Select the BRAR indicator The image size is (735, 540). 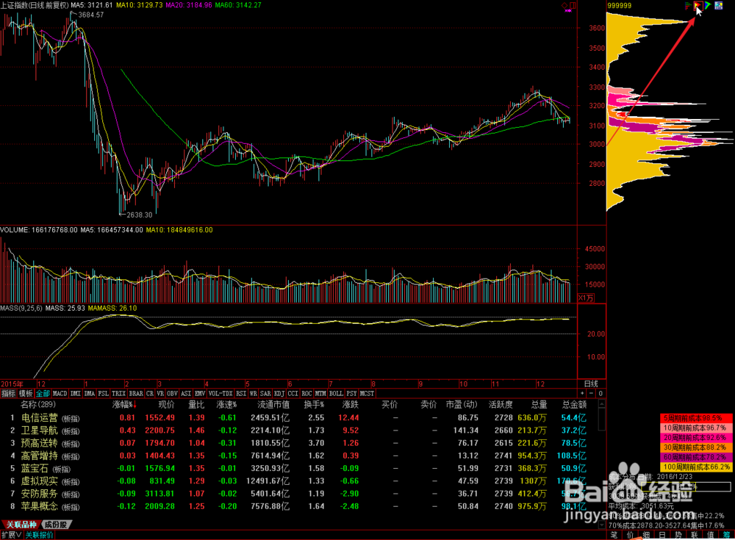pyautogui.click(x=136, y=393)
